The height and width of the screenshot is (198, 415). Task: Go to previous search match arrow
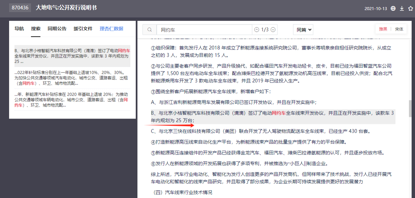(x=257, y=30)
